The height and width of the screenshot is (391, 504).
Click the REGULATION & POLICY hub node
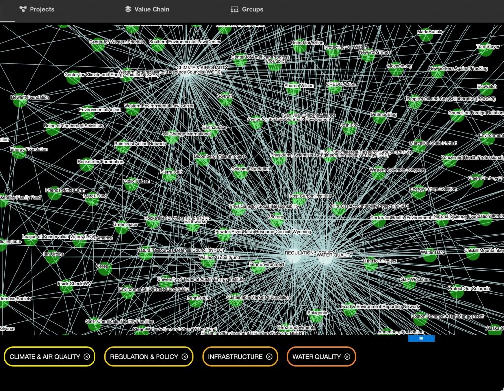[x=293, y=257]
